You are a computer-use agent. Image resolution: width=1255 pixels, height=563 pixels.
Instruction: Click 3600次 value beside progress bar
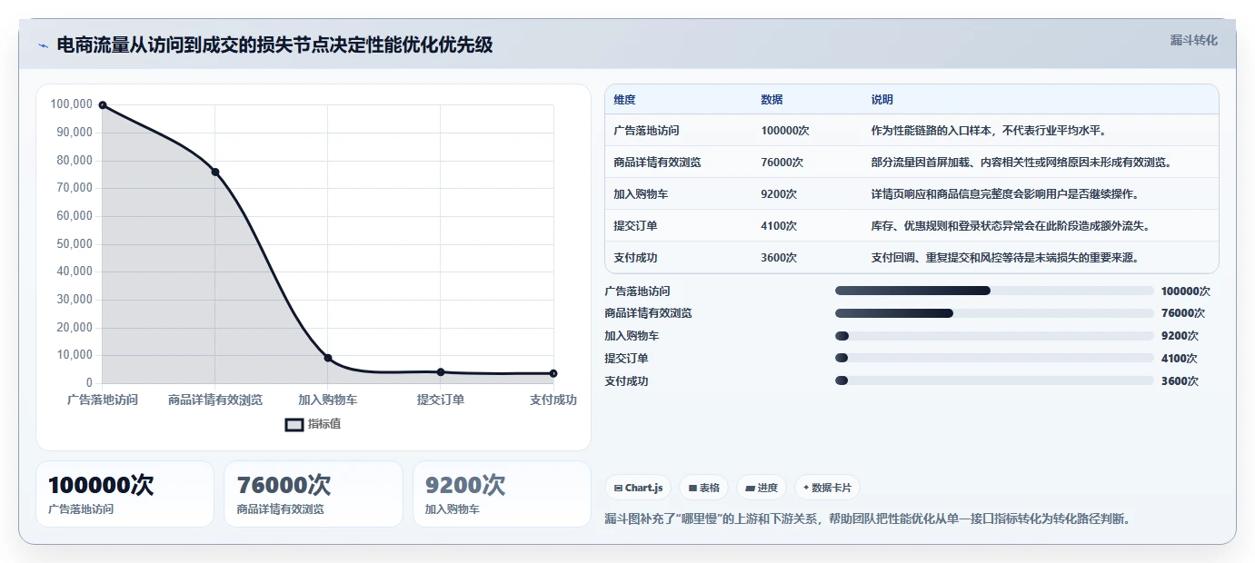pyautogui.click(x=1180, y=381)
